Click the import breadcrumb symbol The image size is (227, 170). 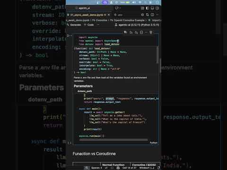pyautogui.click(x=155, y=20)
